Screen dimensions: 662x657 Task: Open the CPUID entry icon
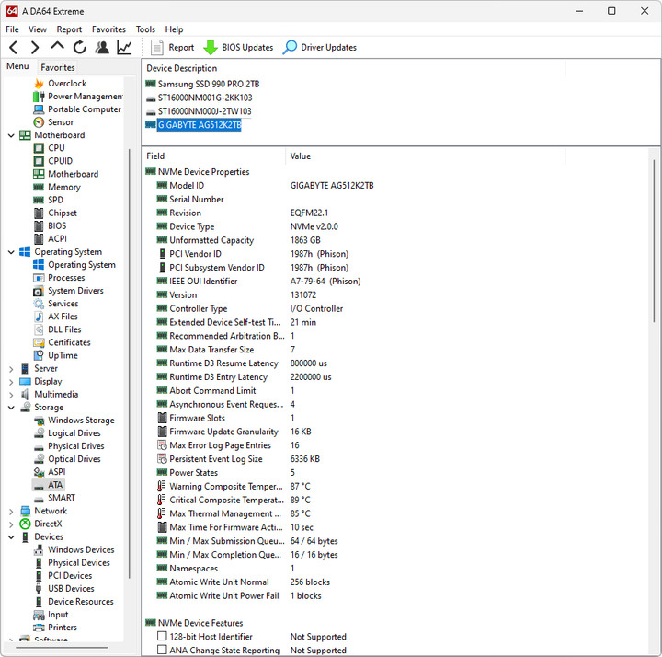tap(39, 161)
